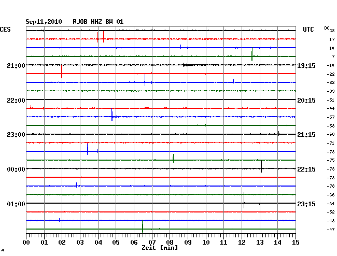Click the 13 minute axis tick label
The height and width of the screenshot is (256, 337).
click(260, 243)
